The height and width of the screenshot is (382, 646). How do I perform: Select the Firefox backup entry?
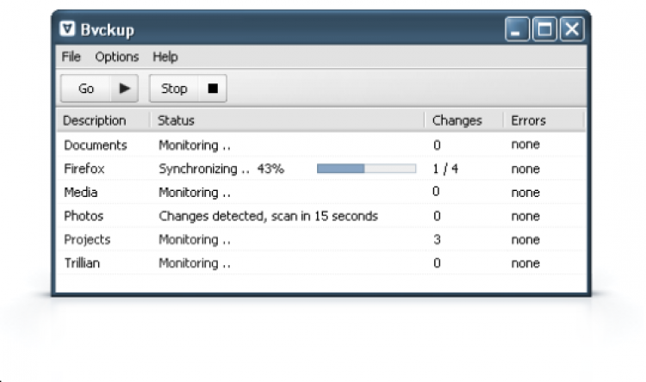pyautogui.click(x=84, y=169)
